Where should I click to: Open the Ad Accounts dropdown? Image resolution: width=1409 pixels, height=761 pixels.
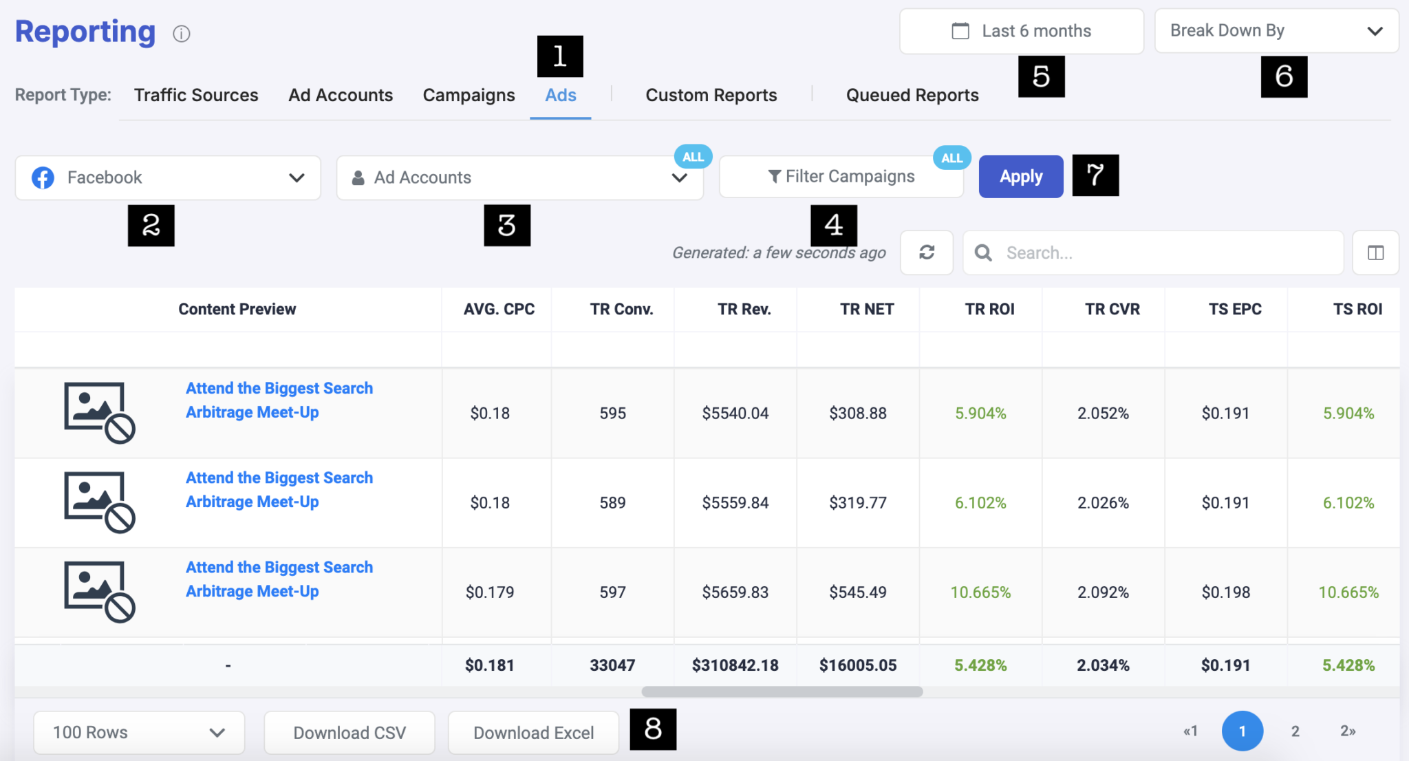pyautogui.click(x=679, y=178)
